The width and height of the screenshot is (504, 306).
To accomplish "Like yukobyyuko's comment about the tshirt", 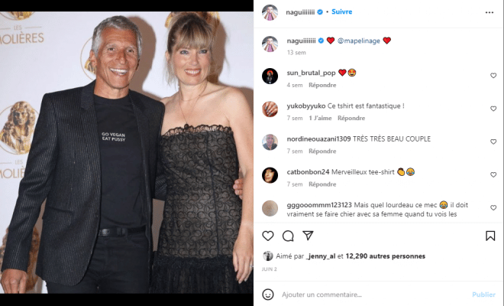I will [x=493, y=109].
